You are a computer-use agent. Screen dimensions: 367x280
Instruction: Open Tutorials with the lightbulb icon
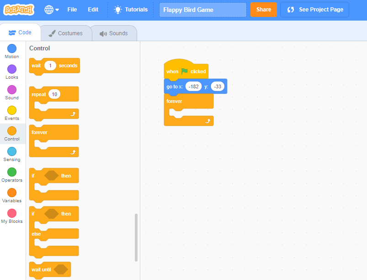pos(131,10)
